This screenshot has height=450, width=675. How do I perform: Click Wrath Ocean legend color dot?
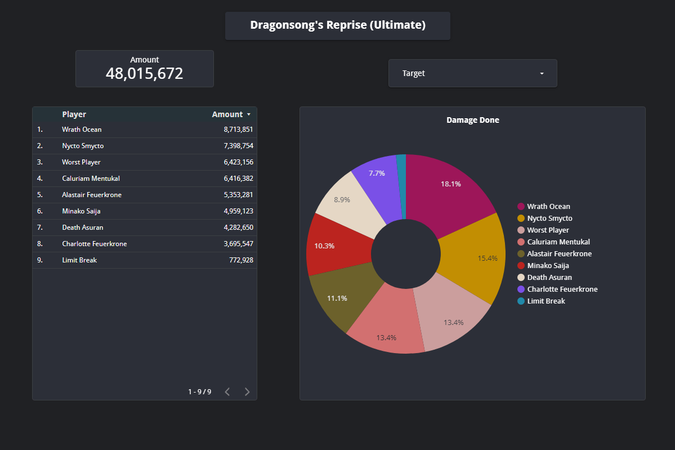tap(521, 207)
